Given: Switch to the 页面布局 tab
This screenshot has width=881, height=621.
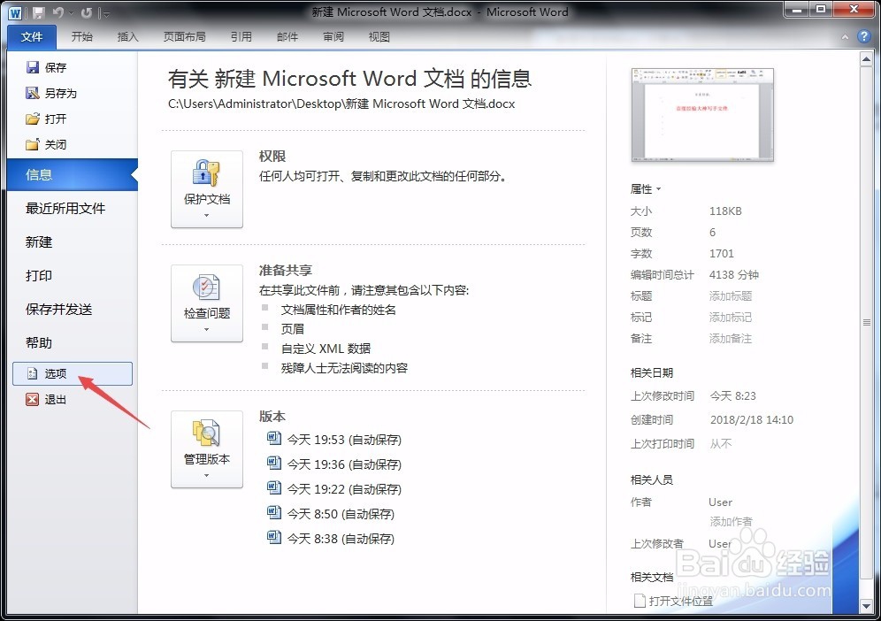Looking at the screenshot, I should [x=184, y=37].
